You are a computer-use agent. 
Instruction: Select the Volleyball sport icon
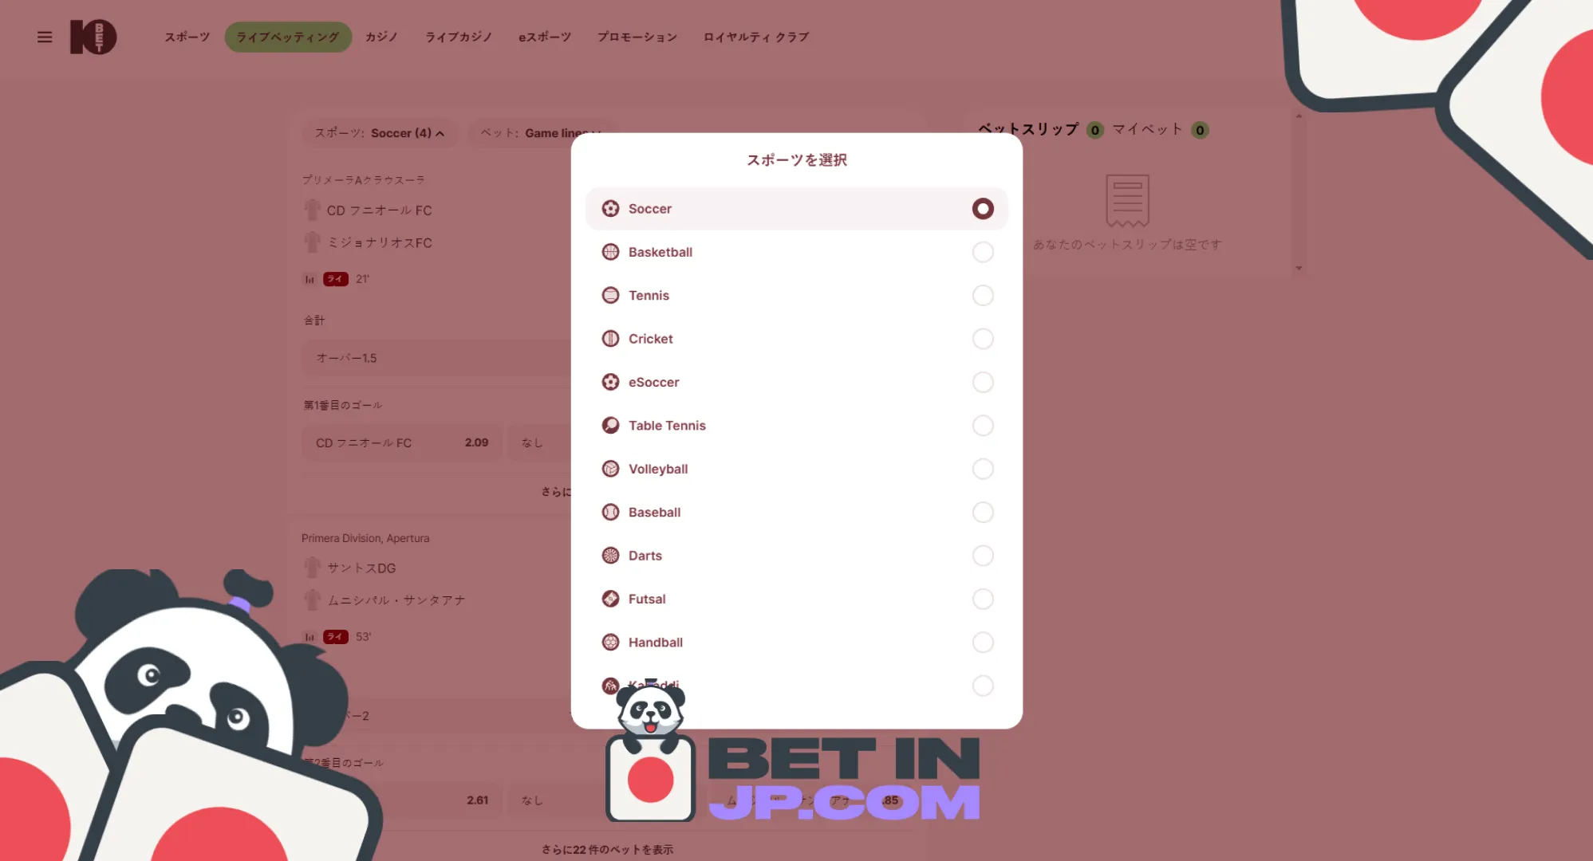(x=611, y=468)
